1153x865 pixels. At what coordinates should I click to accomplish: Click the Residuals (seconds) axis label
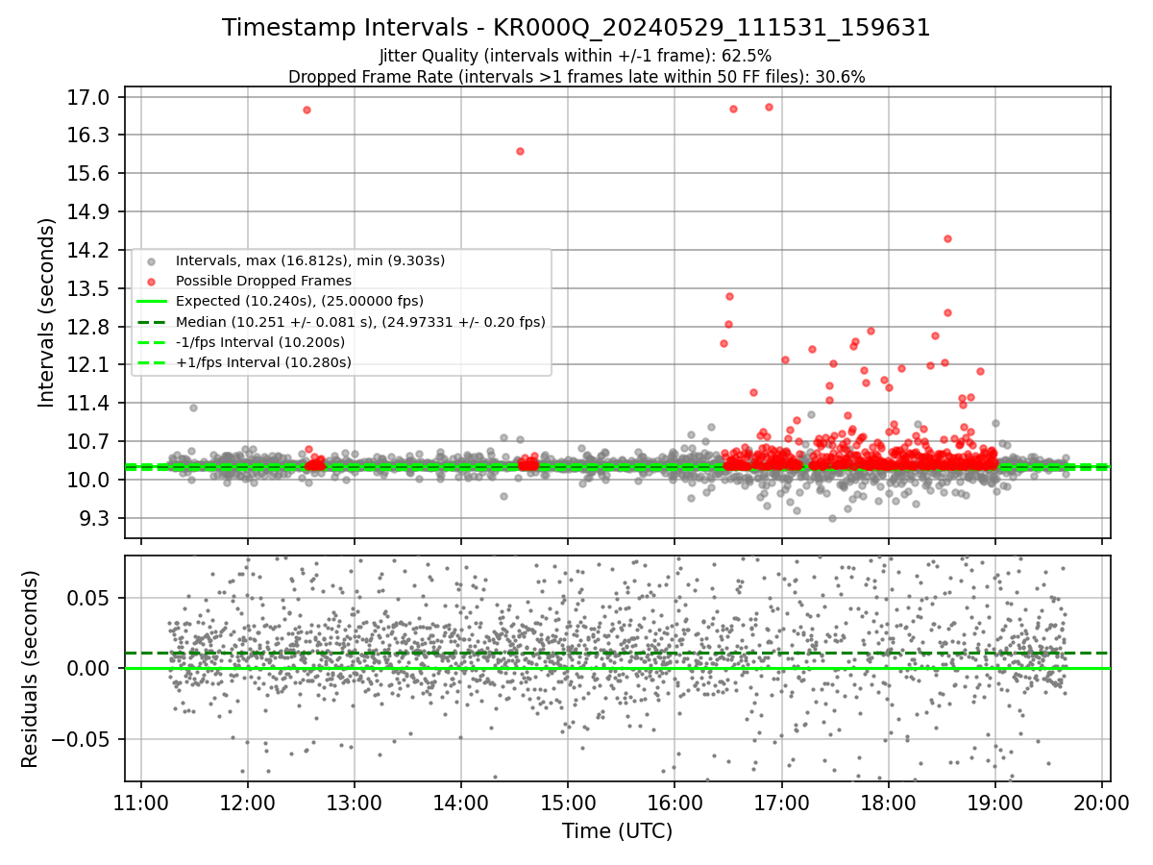tap(31, 669)
